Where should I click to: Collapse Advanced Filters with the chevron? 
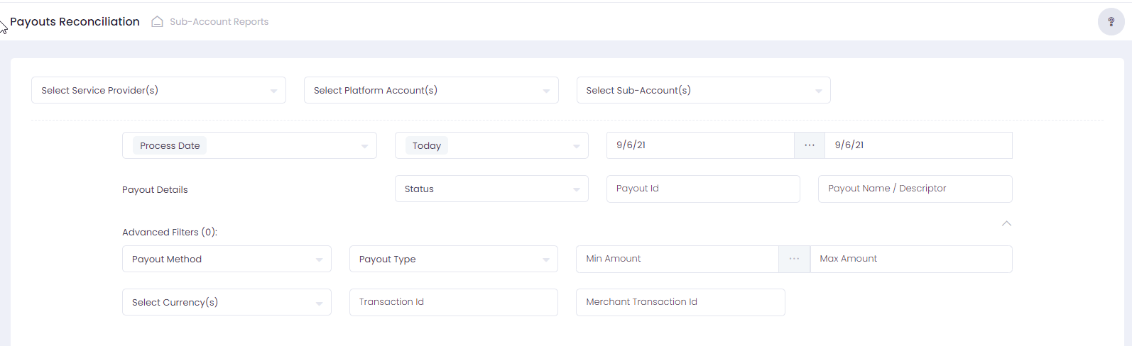[1006, 223]
